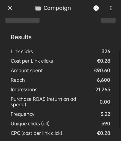Close the Campaign panel with the X icon
This screenshot has width=121, height=141.
click(10, 8)
